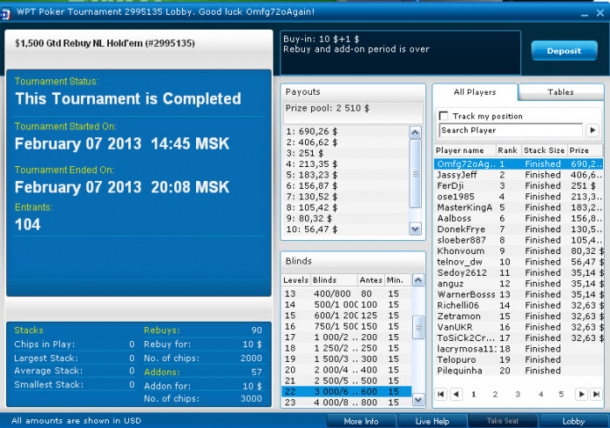
Task: Click payout entry 10: 56,47 $
Action: 312,229
